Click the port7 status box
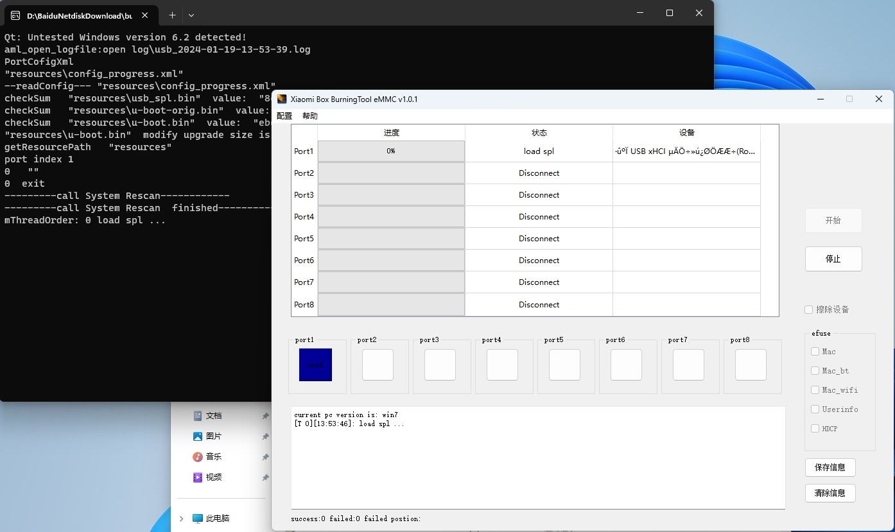 click(x=688, y=365)
